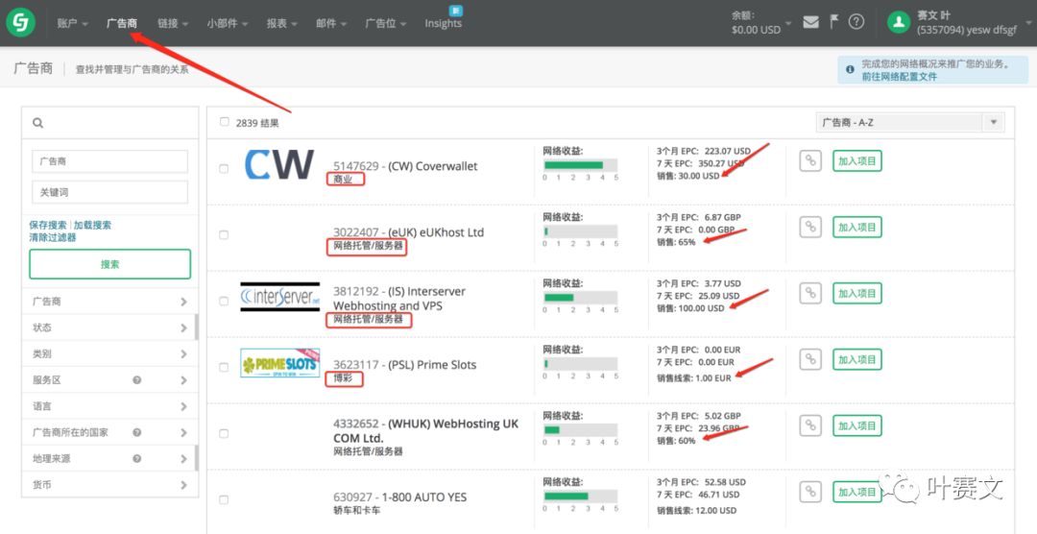Click the green 搜索 button
The height and width of the screenshot is (534, 1037).
(109, 264)
